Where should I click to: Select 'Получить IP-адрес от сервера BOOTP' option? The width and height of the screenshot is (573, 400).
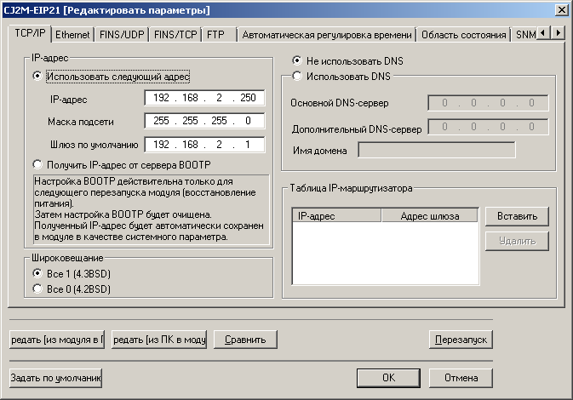tap(37, 164)
